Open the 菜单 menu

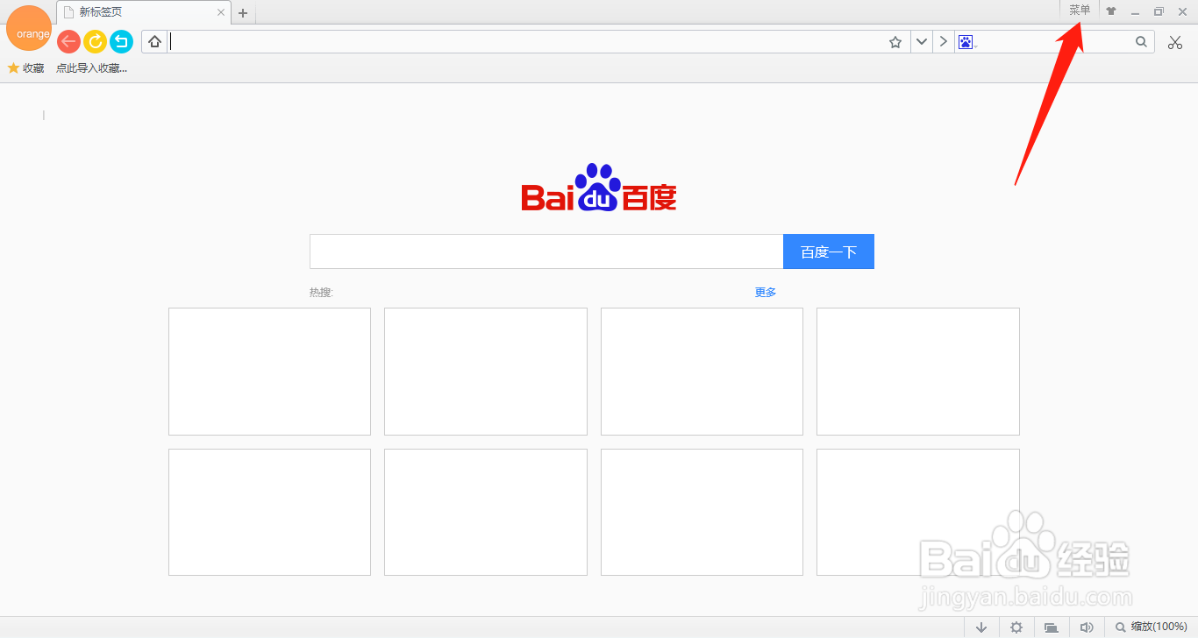(1080, 10)
